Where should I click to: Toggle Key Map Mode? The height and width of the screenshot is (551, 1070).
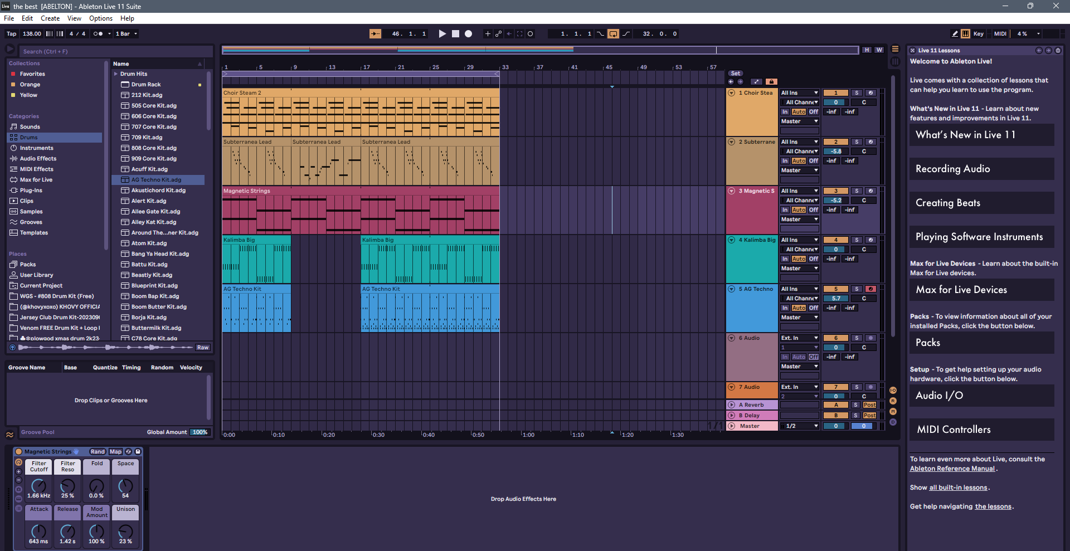click(978, 34)
